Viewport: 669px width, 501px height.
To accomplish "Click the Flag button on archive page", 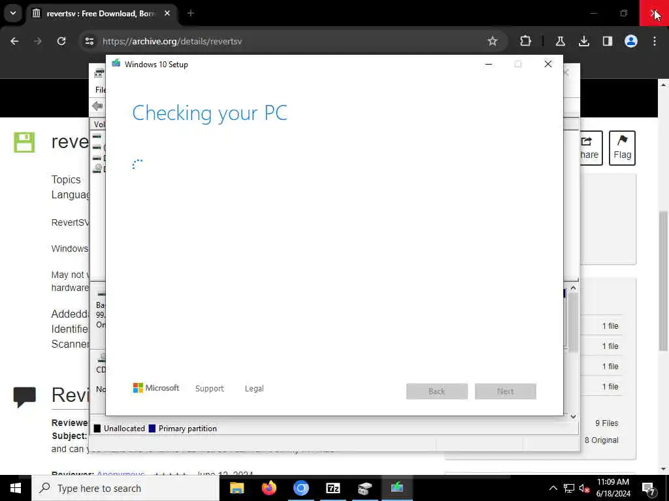I will click(x=622, y=148).
